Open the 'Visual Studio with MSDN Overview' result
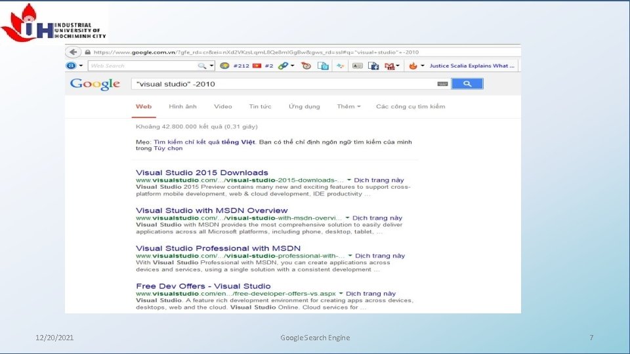This screenshot has height=354, width=630. tap(211, 210)
